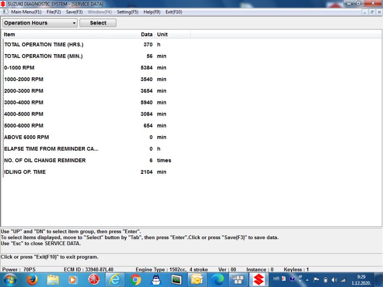
Task: Open Windows Explorer folder icon in taskbar
Action: [x=53, y=280]
